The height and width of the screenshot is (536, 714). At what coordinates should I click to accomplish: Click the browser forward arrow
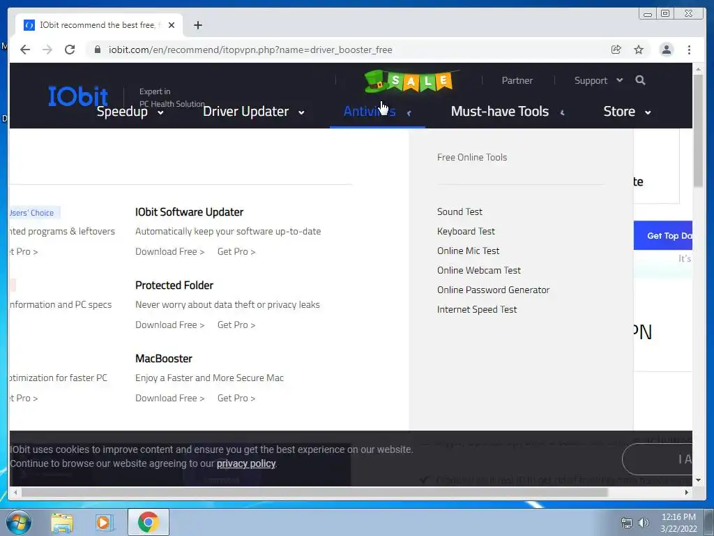(47, 50)
